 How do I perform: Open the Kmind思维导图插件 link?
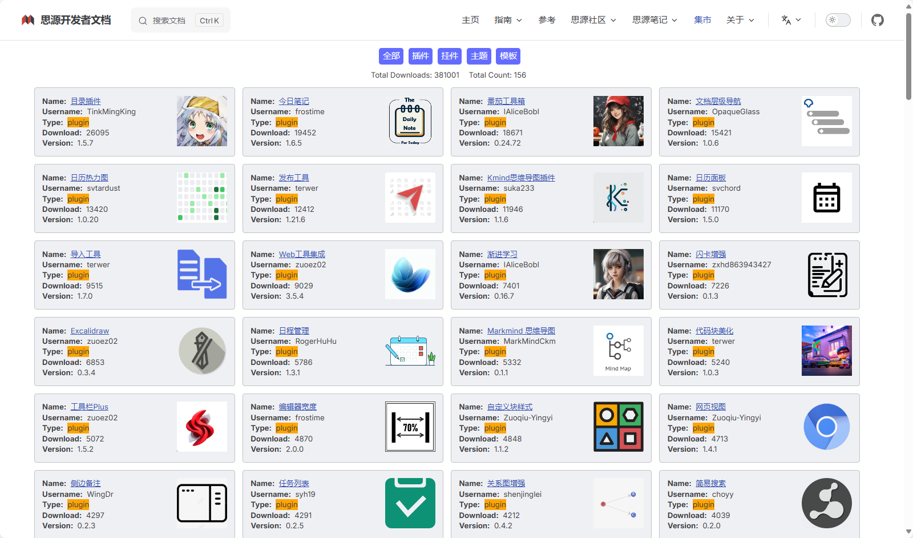521,178
